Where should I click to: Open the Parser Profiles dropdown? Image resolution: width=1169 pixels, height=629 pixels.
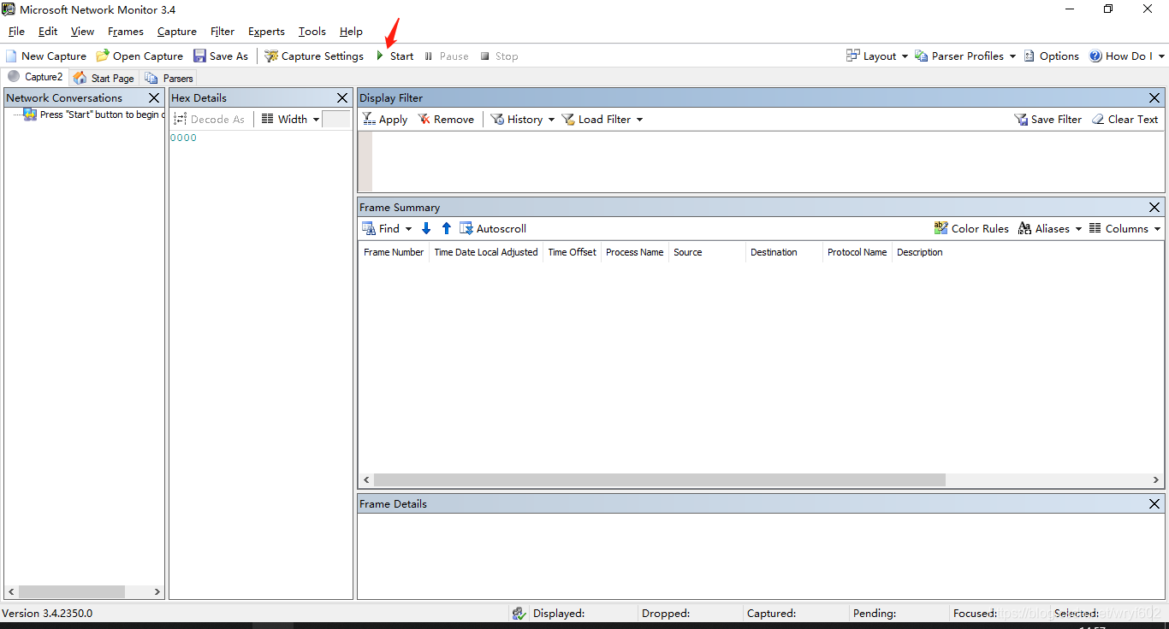click(965, 56)
